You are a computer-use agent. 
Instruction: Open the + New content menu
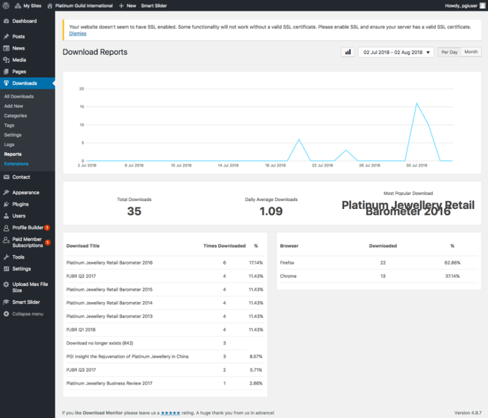tap(127, 5)
